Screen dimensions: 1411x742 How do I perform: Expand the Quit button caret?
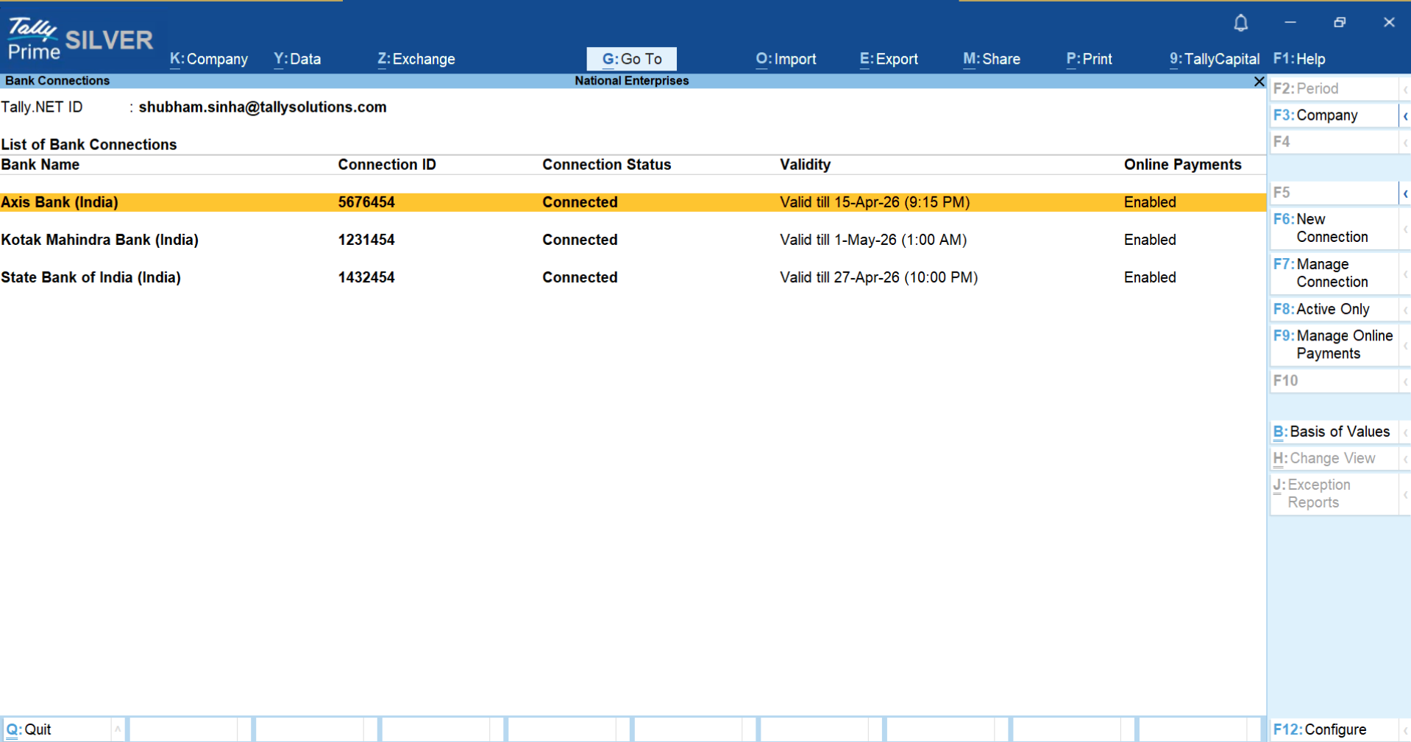pos(118,729)
